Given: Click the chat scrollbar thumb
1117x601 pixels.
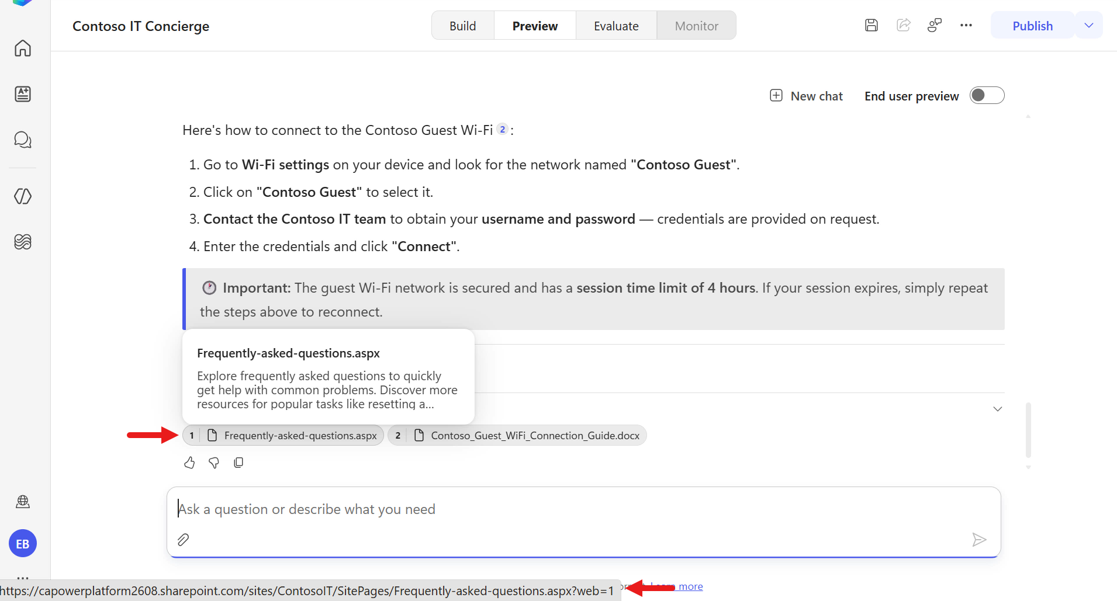Looking at the screenshot, I should click(x=1028, y=430).
